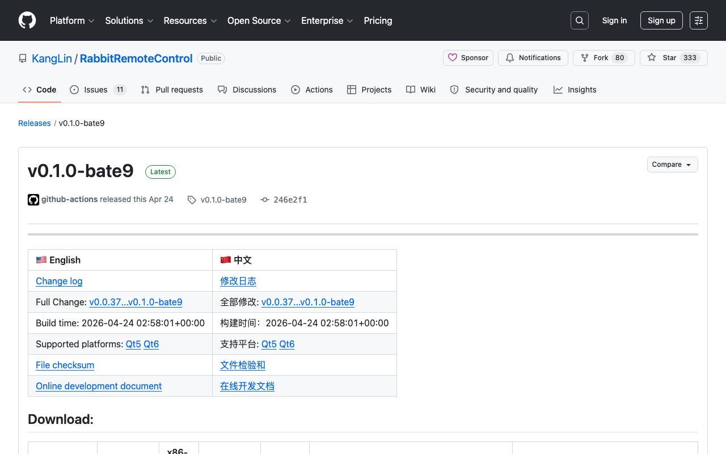
Task: Switch to the Issues tab
Action: click(98, 90)
